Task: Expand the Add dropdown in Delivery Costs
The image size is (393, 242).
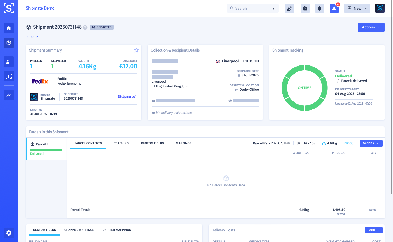Action: tap(374, 230)
